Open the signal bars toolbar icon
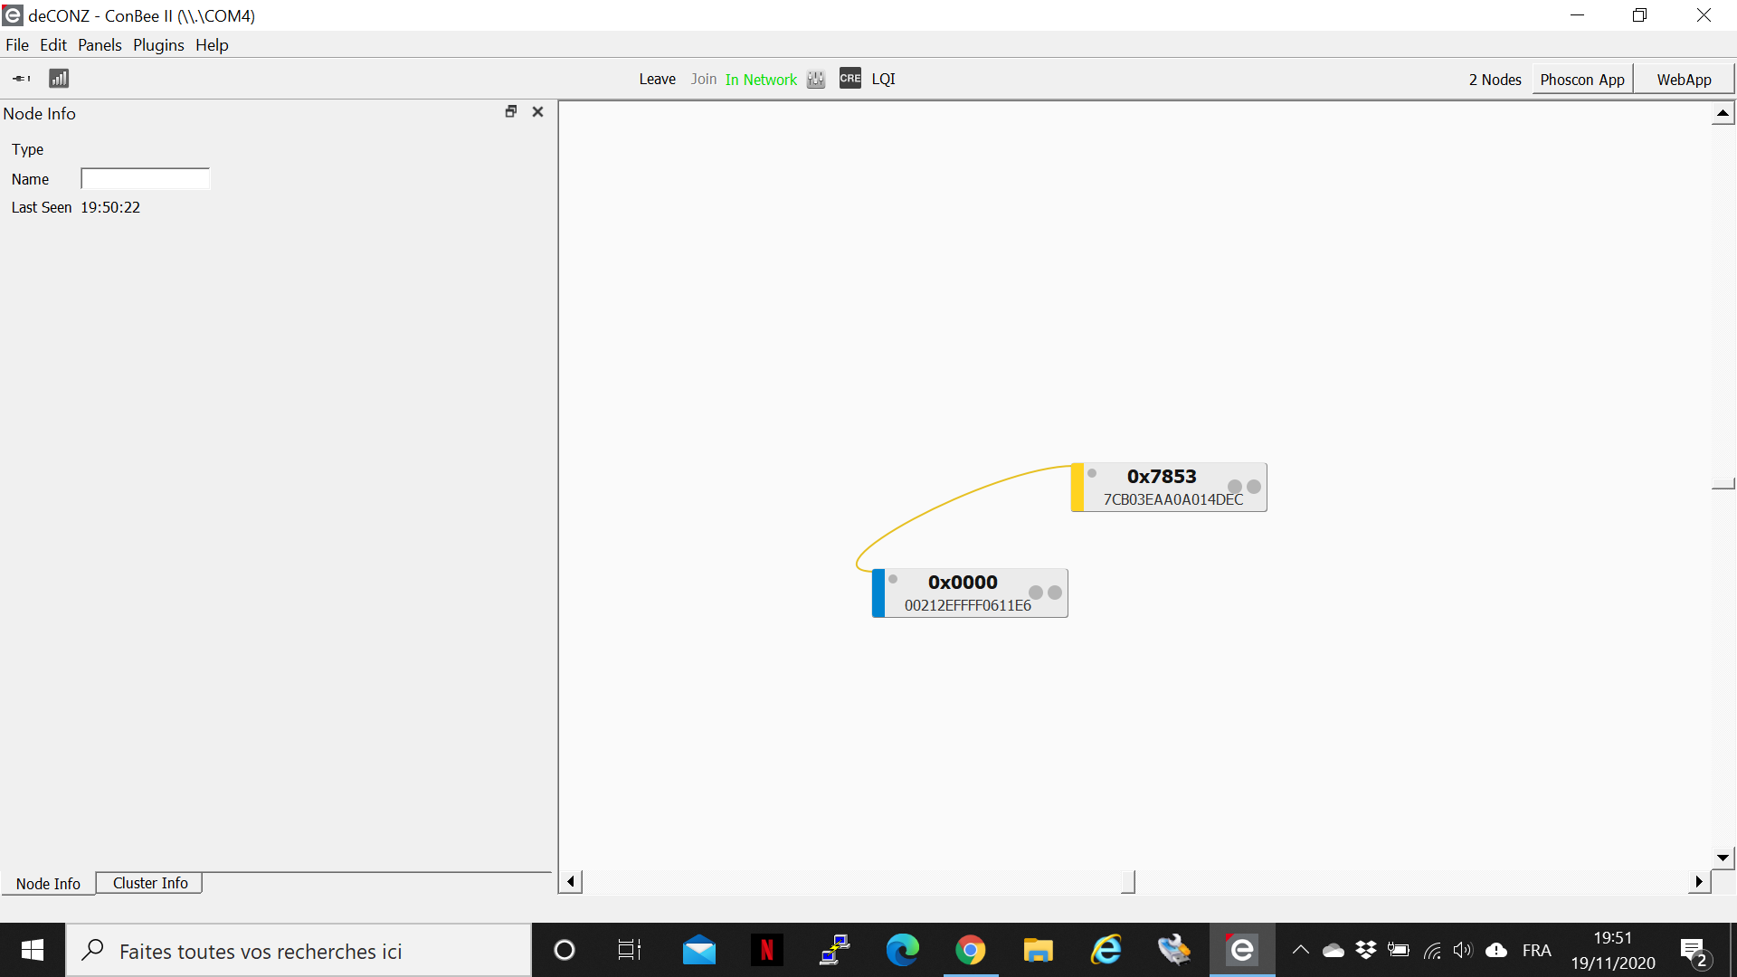Viewport: 1737px width, 977px height. click(59, 79)
